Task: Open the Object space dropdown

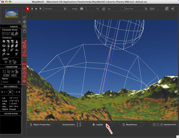Action: [x=10, y=82]
